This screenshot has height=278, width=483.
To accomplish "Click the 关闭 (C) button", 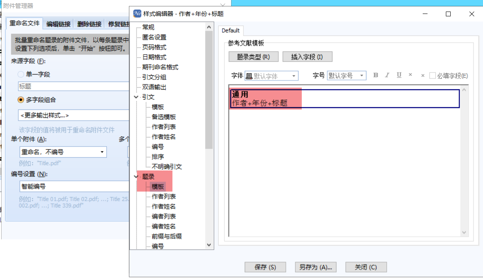I will tap(366, 267).
